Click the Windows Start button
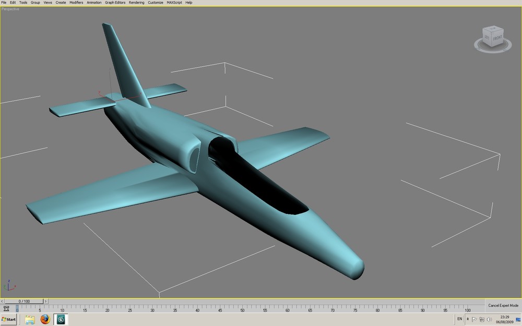The image size is (522, 326). tap(9, 319)
